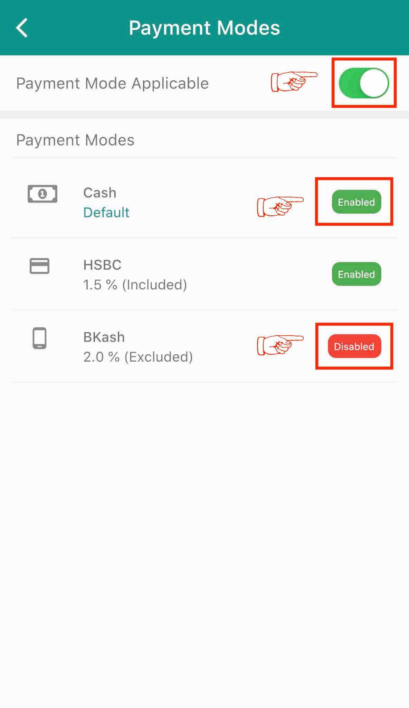Disable HSBC via its Enabled badge

356,274
